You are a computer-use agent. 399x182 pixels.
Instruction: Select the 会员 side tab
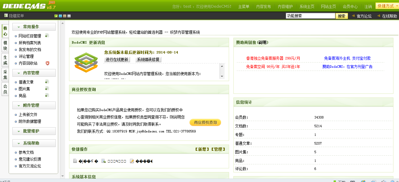pyautogui.click(x=5, y=89)
